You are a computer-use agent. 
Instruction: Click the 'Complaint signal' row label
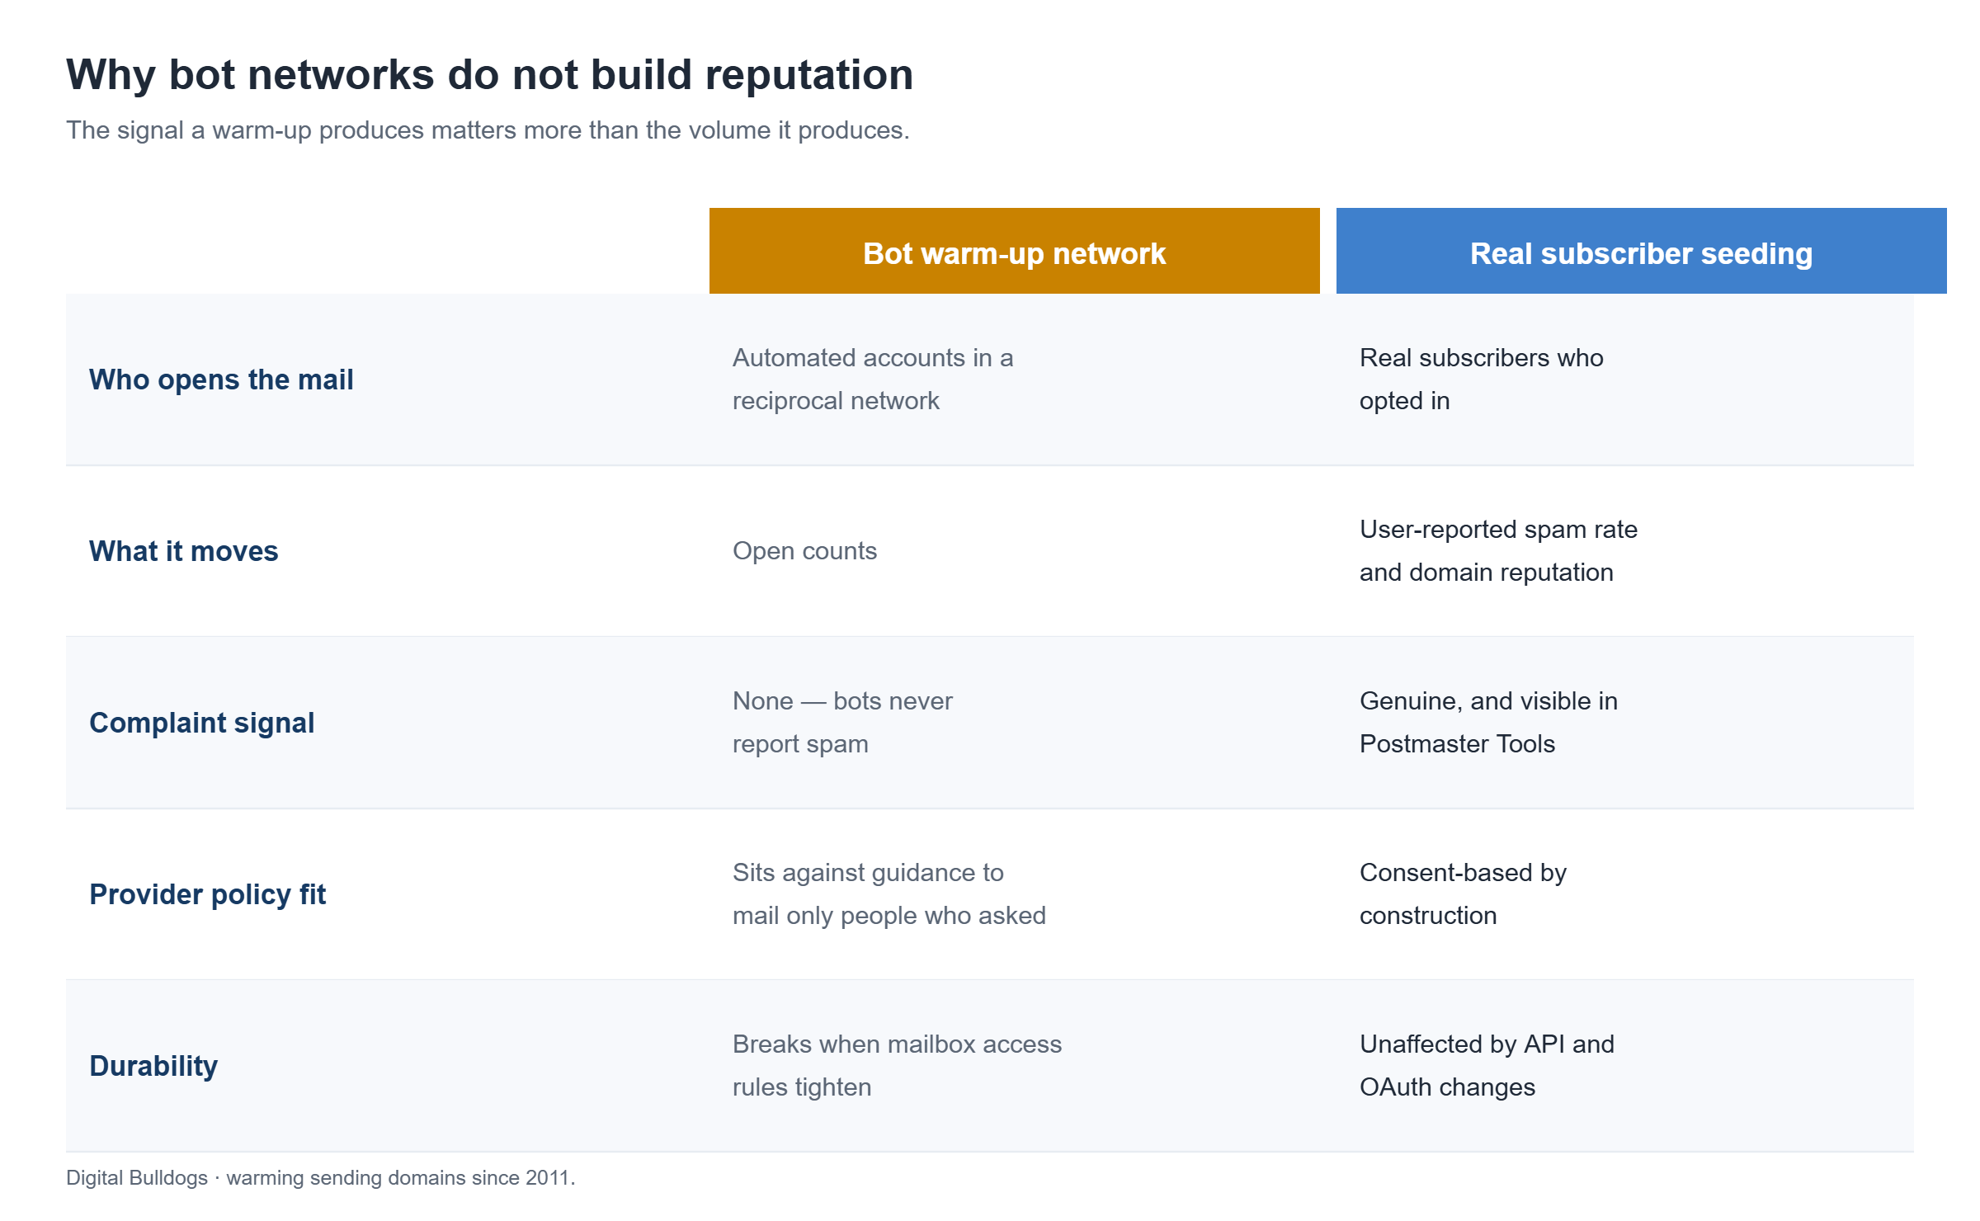pyautogui.click(x=201, y=723)
